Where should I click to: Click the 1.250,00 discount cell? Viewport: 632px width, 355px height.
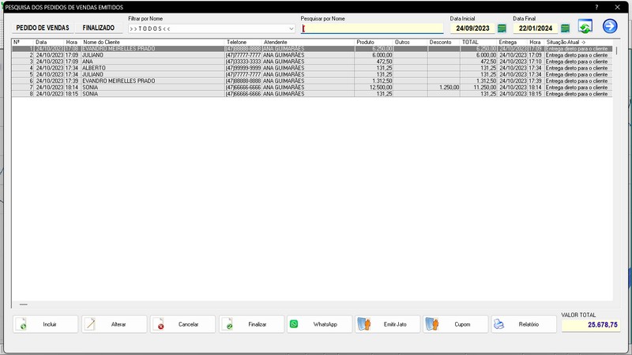pos(444,88)
